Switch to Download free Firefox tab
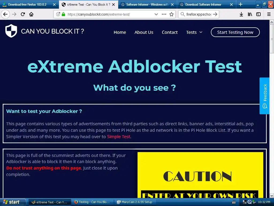Screen dimensions: 274x206 (x=27, y=5)
